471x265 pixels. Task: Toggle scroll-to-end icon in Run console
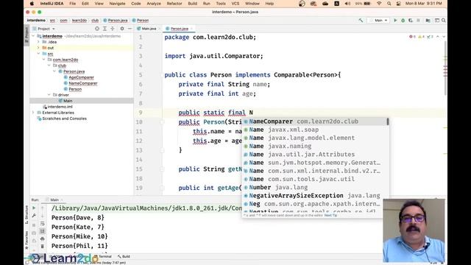(43, 231)
